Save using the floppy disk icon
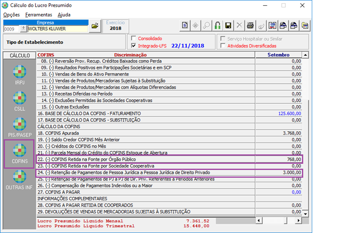Image resolution: width=354 pixels, height=233 pixels. 228,25
